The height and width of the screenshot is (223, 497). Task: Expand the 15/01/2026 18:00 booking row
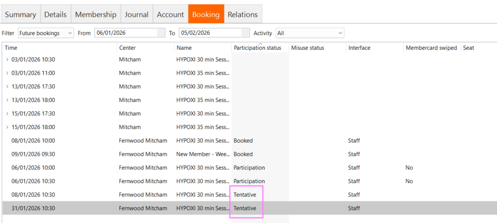click(7, 127)
